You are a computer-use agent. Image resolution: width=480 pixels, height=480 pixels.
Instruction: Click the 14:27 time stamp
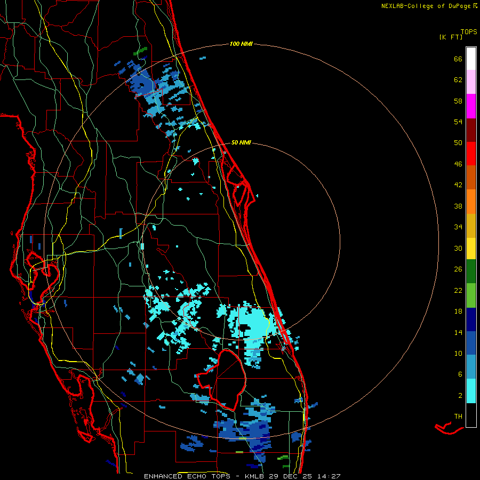pyautogui.click(x=329, y=476)
